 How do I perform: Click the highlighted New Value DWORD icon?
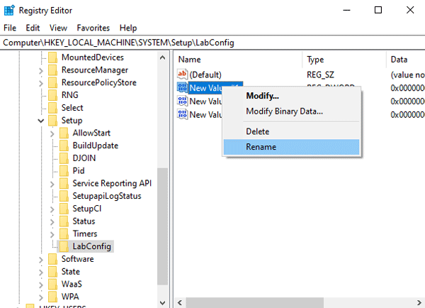[x=182, y=88]
